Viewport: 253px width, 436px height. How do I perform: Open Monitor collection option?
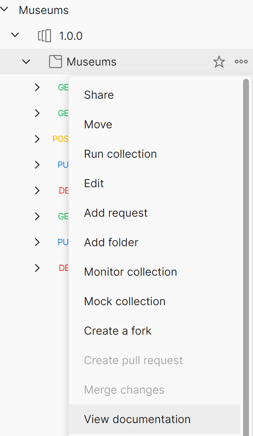pyautogui.click(x=131, y=272)
